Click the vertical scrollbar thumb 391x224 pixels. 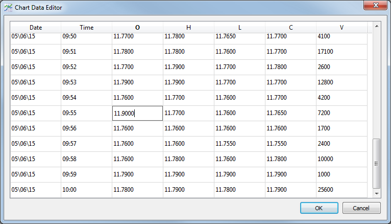(x=377, y=163)
